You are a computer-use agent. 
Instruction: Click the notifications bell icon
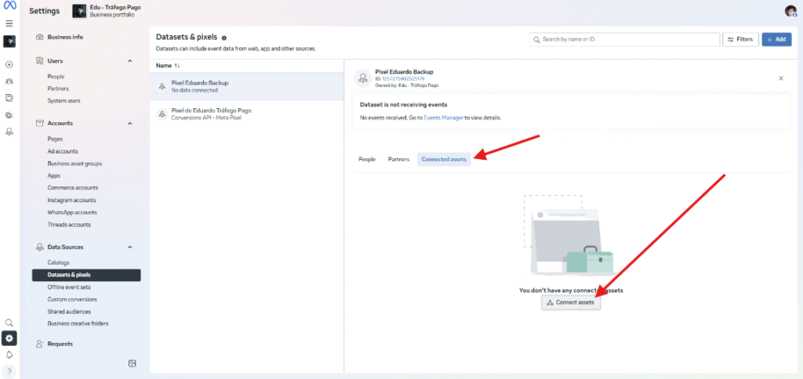(x=9, y=355)
